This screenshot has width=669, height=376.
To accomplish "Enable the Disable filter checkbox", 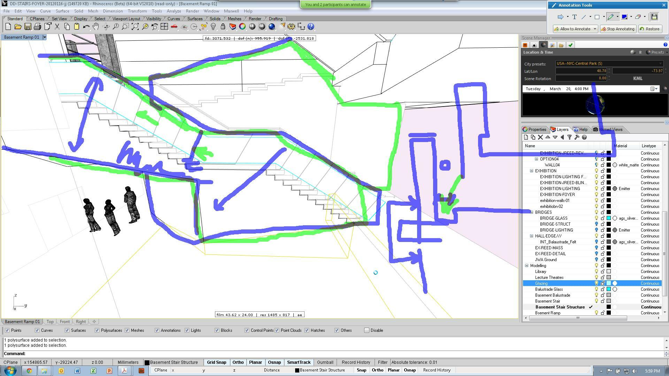I will [367, 330].
